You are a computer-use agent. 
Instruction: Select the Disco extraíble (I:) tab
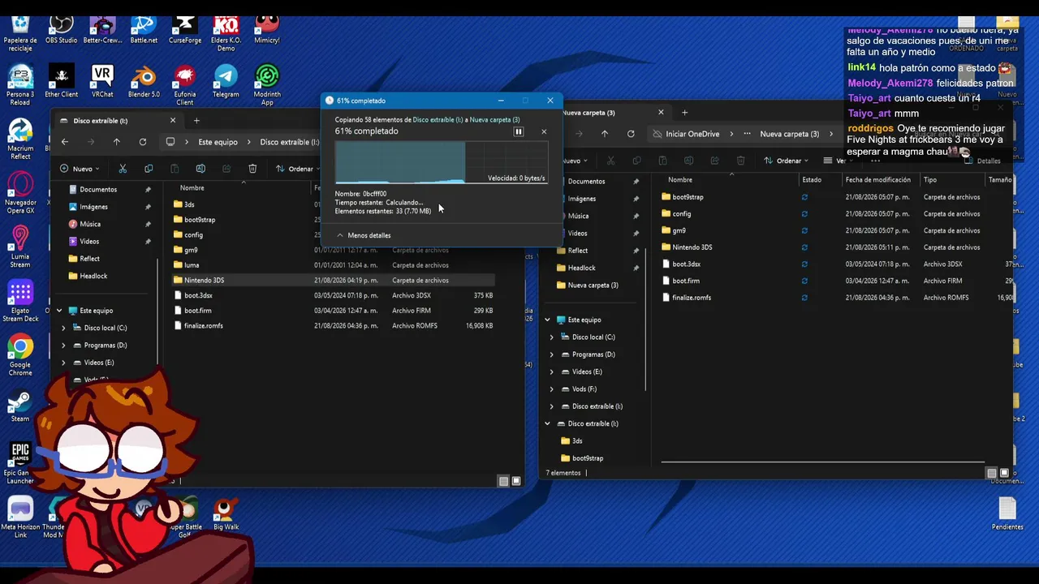[x=118, y=121]
